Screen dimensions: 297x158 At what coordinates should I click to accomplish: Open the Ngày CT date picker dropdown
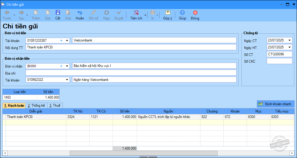[x=289, y=40]
